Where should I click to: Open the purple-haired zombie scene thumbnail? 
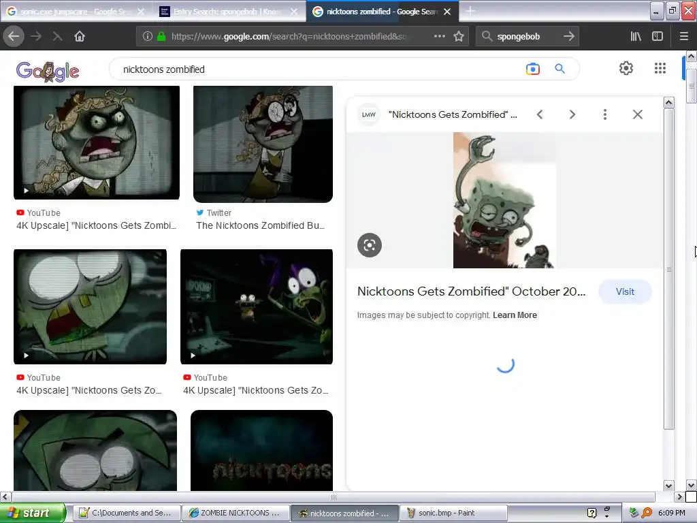pos(257,307)
